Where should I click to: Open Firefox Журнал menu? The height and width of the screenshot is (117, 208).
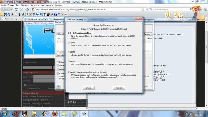click(x=25, y=5)
